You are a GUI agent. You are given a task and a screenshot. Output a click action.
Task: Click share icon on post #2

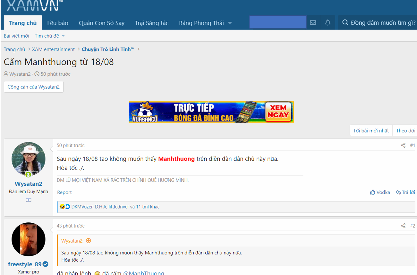[403, 226]
